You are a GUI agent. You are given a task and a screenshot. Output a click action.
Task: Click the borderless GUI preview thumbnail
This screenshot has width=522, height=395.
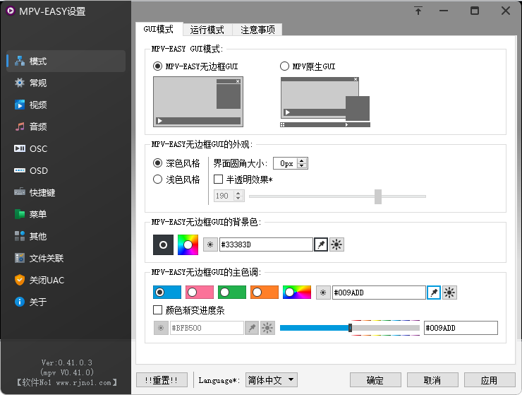[198, 102]
